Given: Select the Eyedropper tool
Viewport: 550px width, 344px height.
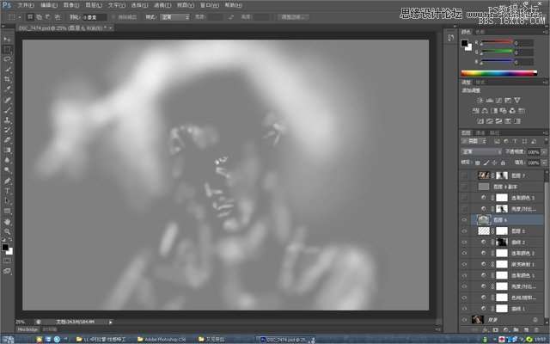Looking at the screenshot, I should tap(8, 89).
